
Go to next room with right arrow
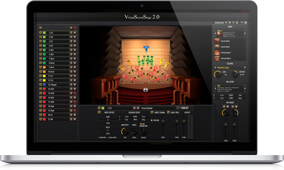[x=245, y=33]
